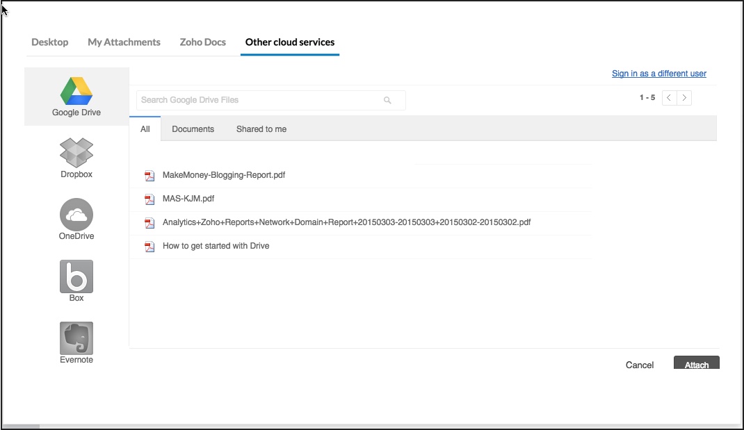Open the Dropbox cloud service

tap(76, 152)
